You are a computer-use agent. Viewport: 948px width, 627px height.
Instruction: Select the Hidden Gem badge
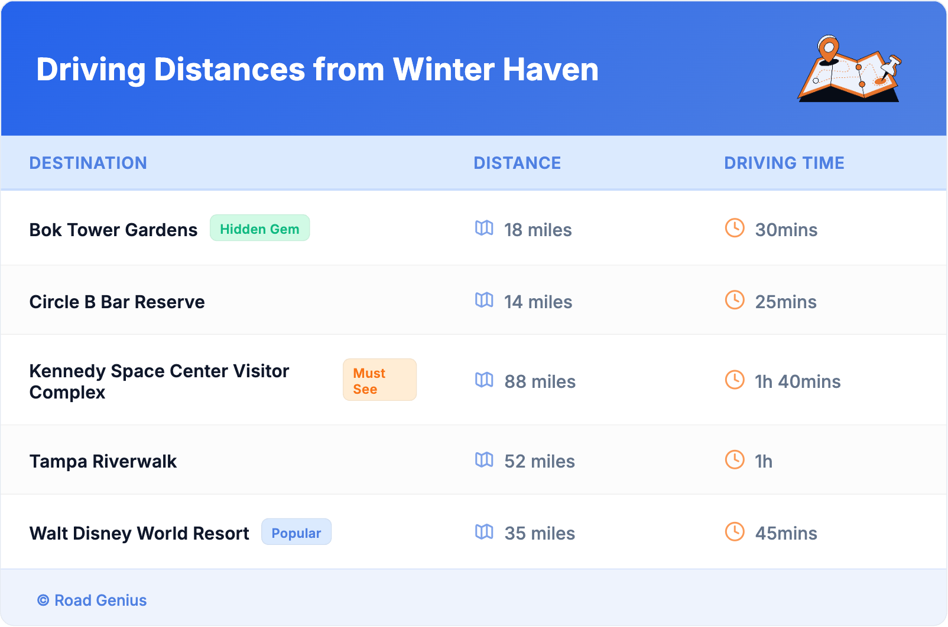point(259,228)
